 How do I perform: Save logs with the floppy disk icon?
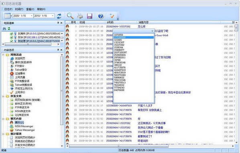pos(89,16)
